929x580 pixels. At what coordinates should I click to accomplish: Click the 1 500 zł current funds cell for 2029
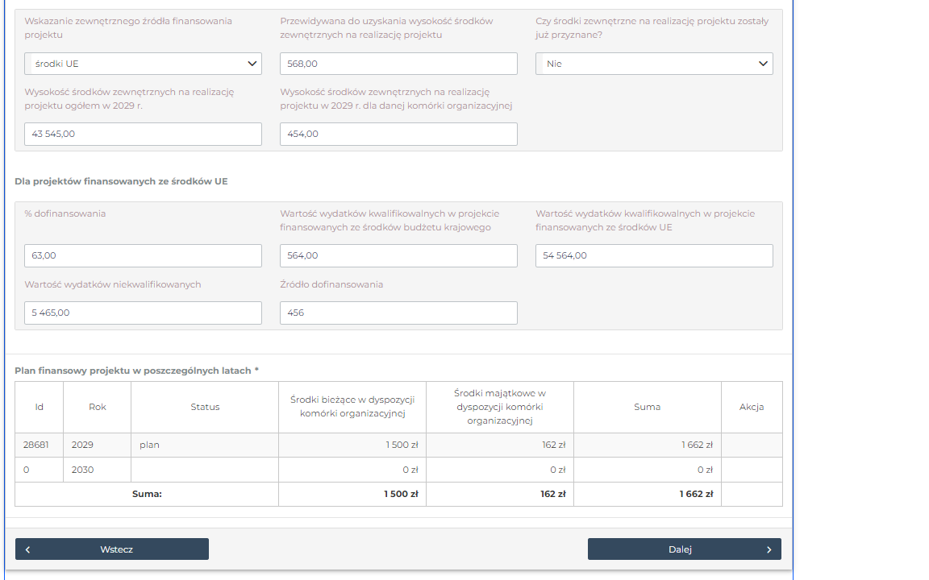pos(352,445)
